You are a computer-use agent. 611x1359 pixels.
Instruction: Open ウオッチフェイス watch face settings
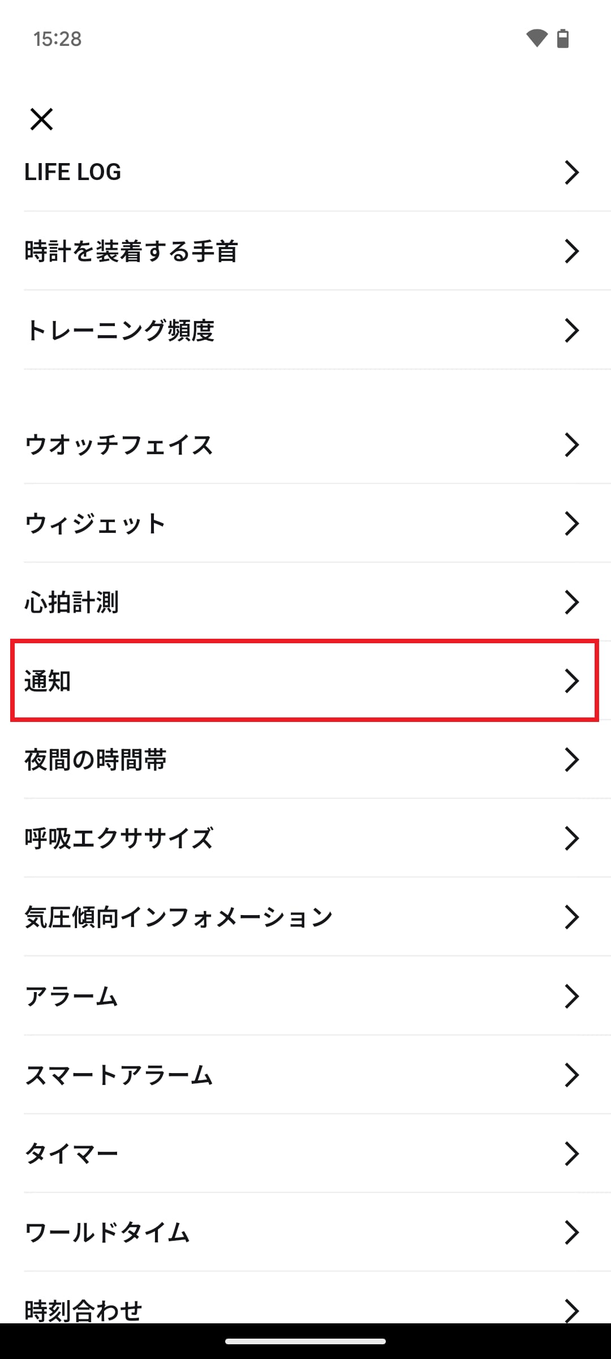click(119, 445)
